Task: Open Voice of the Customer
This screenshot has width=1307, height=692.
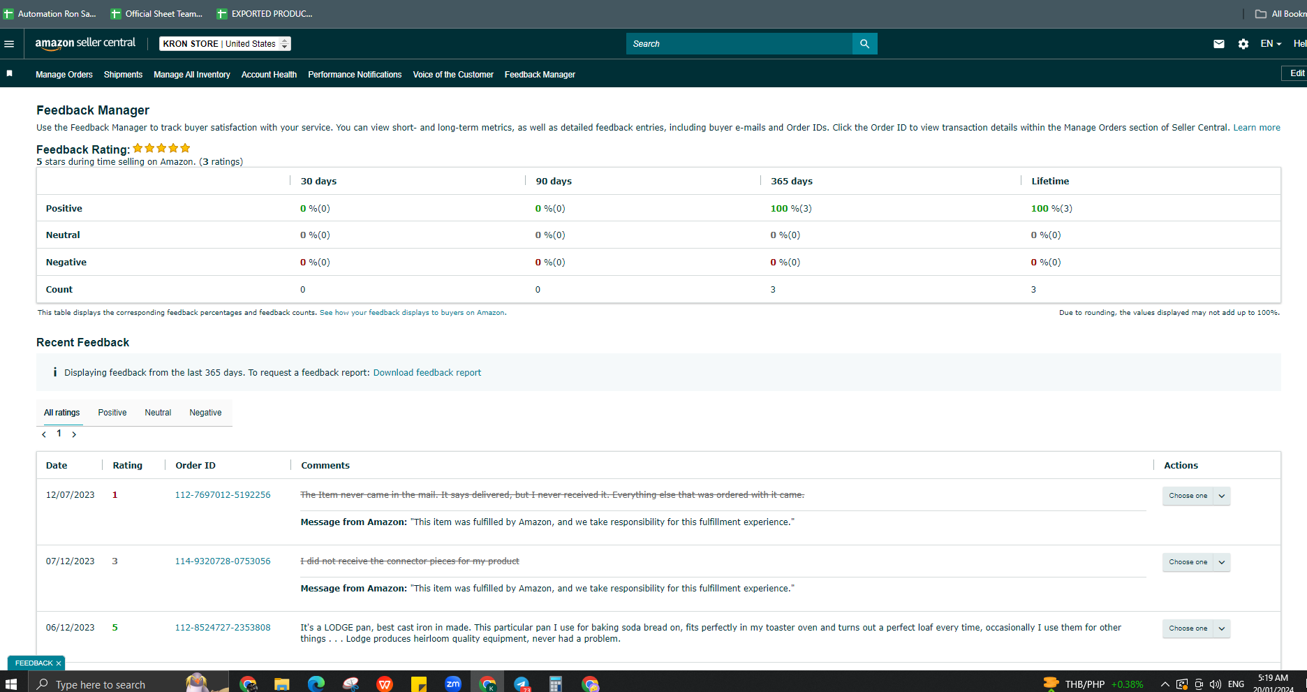Action: tap(453, 75)
